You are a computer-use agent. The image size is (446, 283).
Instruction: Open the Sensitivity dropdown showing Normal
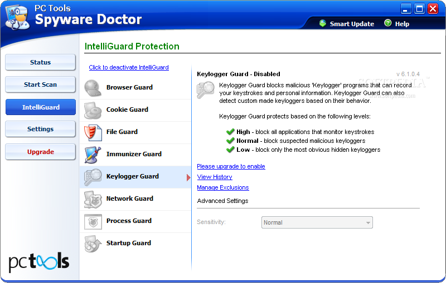pos(317,222)
